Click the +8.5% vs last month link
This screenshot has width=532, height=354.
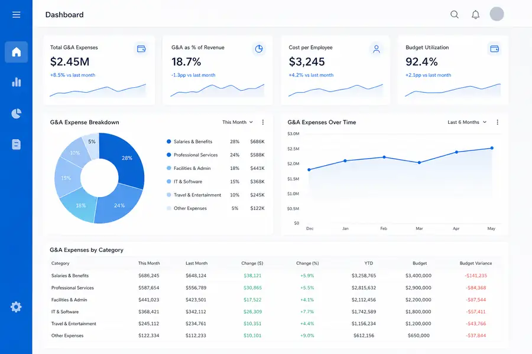pos(73,75)
